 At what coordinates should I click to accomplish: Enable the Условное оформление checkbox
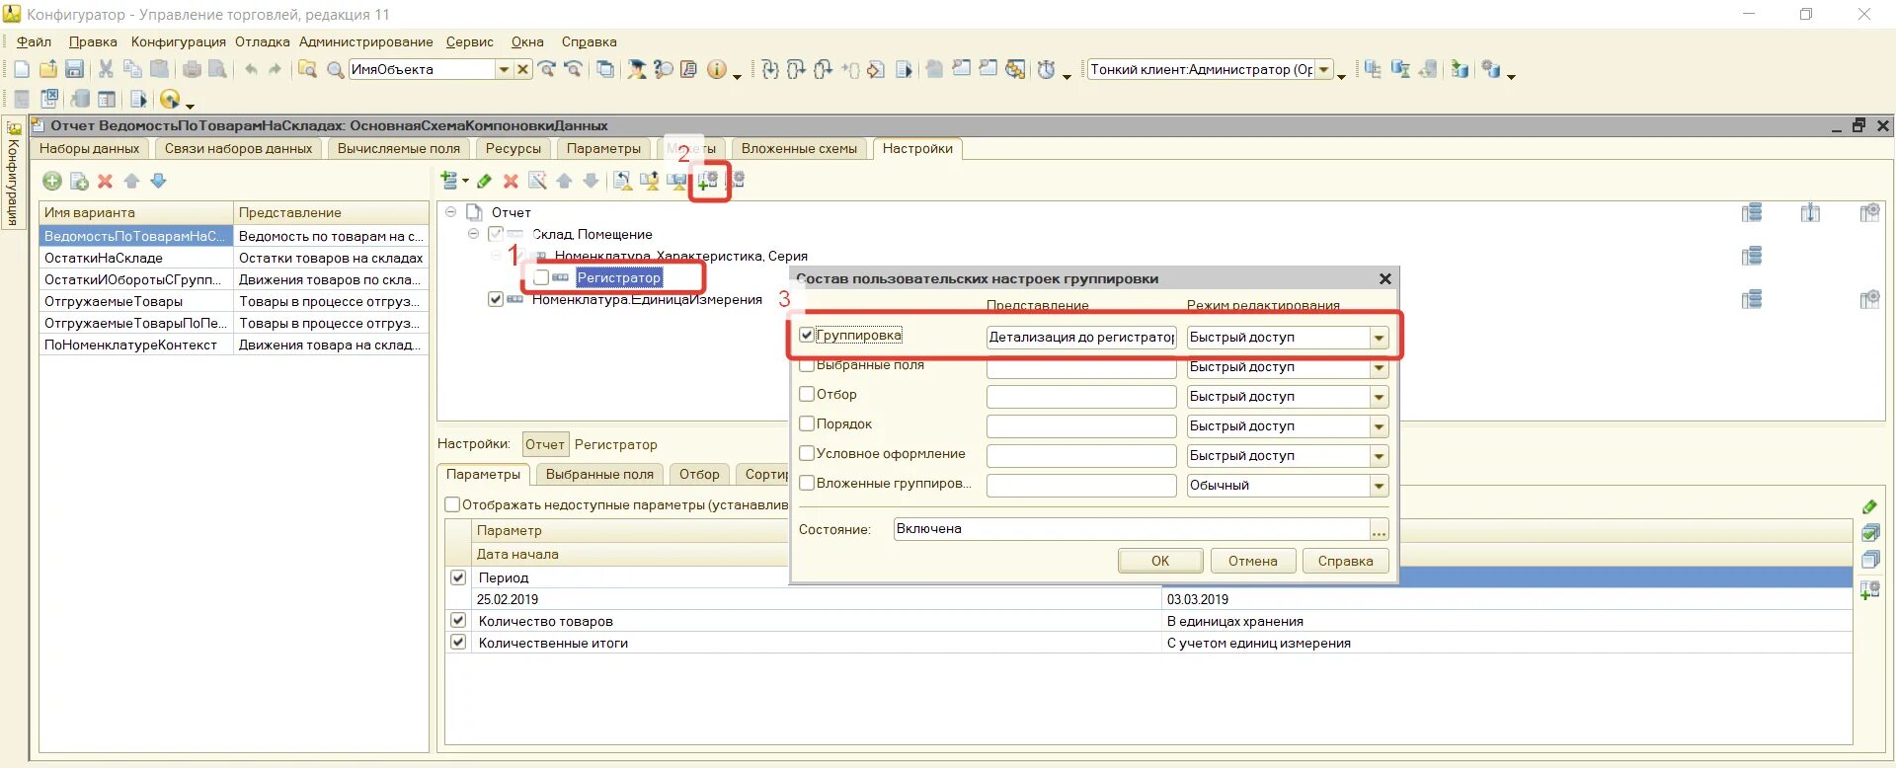(x=807, y=453)
